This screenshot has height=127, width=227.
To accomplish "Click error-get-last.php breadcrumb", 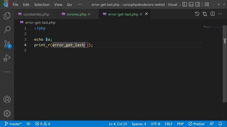I will [x=40, y=23].
